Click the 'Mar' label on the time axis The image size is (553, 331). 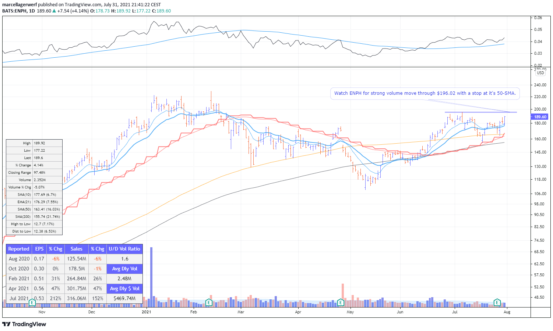point(241,312)
